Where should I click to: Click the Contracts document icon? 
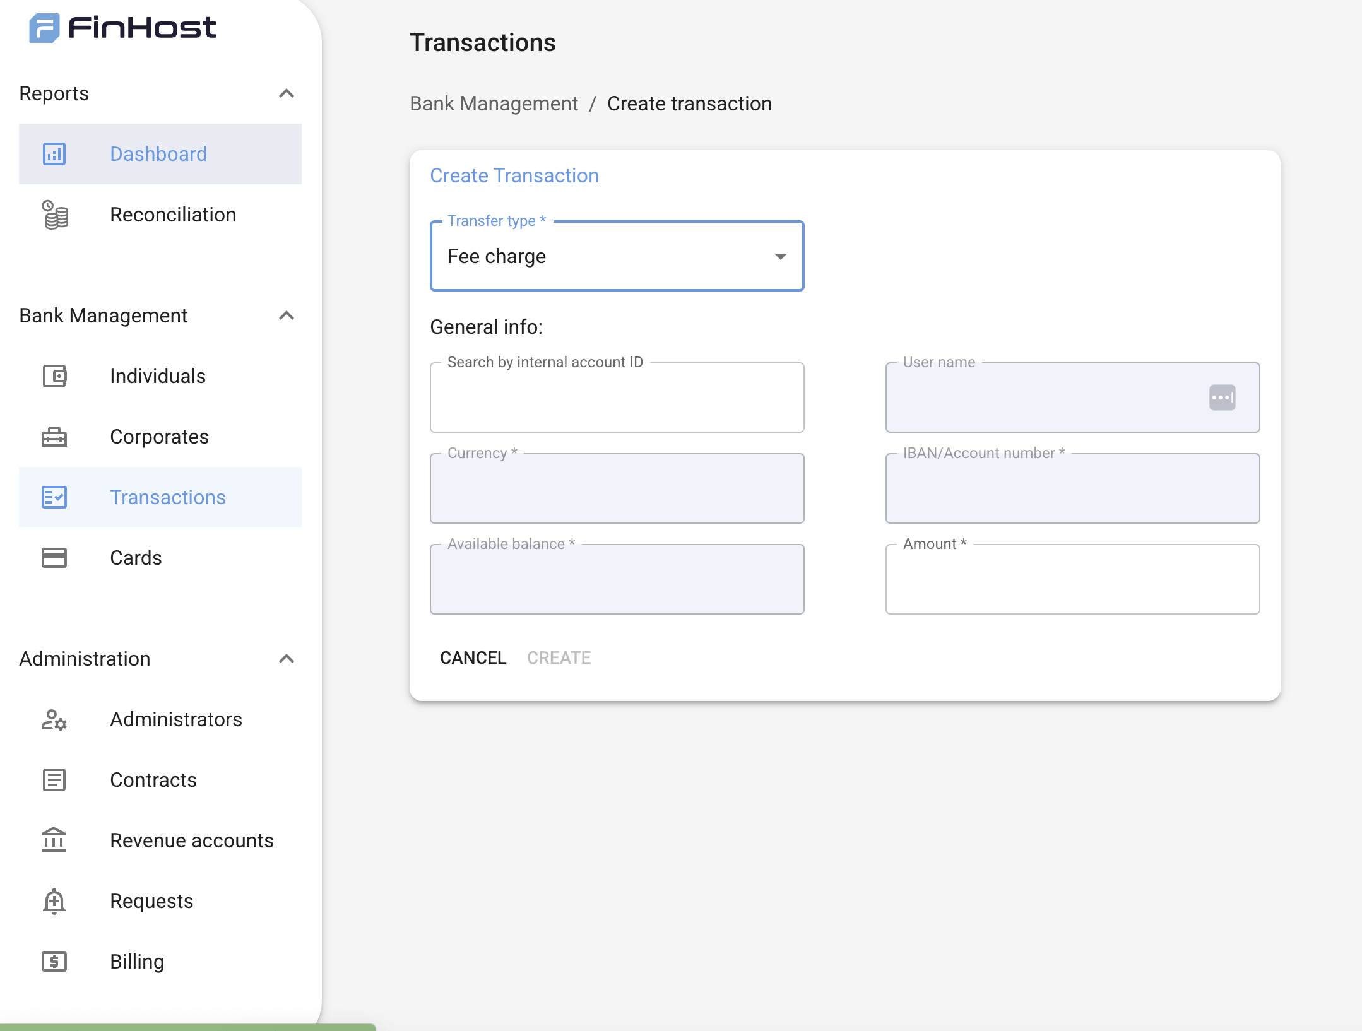click(x=54, y=780)
